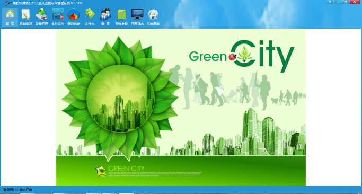Open 查询统计 pie chart icon

74,17
